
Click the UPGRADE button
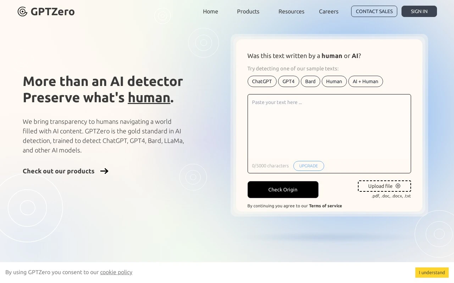coord(309,166)
